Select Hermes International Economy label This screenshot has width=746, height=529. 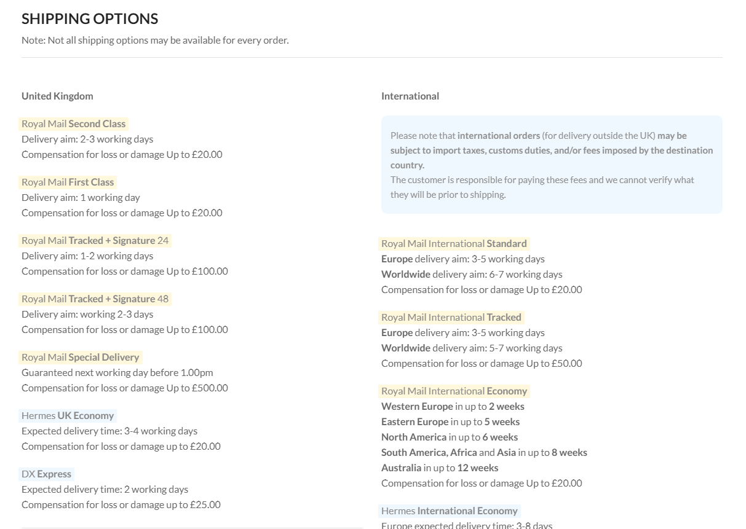pos(450,511)
